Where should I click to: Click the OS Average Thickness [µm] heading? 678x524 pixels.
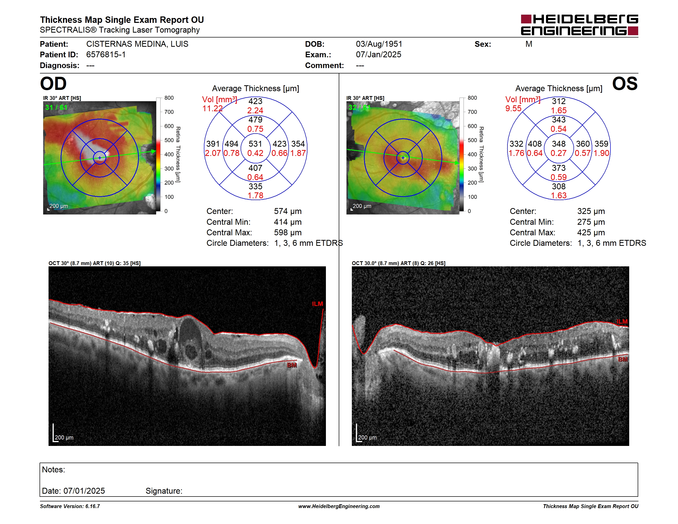[559, 88]
